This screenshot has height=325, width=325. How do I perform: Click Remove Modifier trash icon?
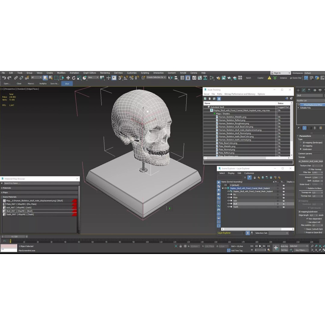315,128
